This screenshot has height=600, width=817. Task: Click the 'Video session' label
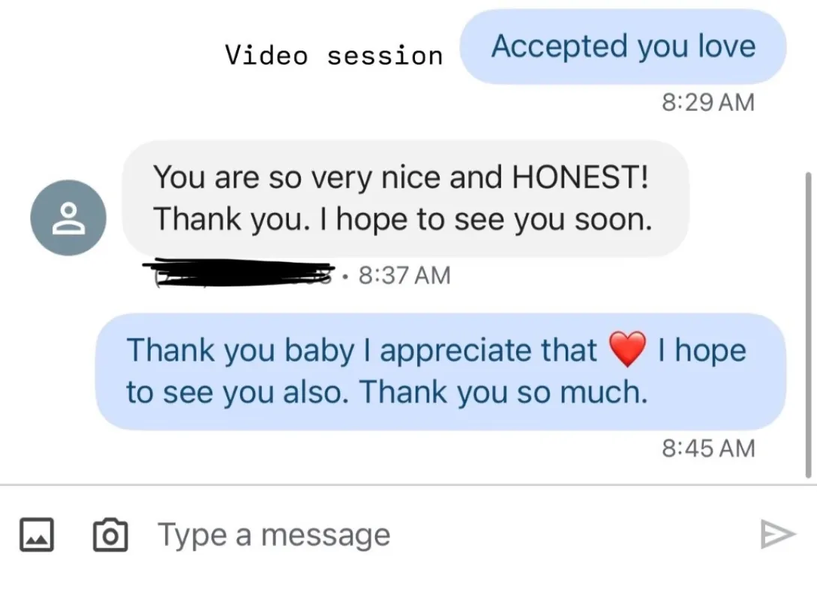coord(334,55)
